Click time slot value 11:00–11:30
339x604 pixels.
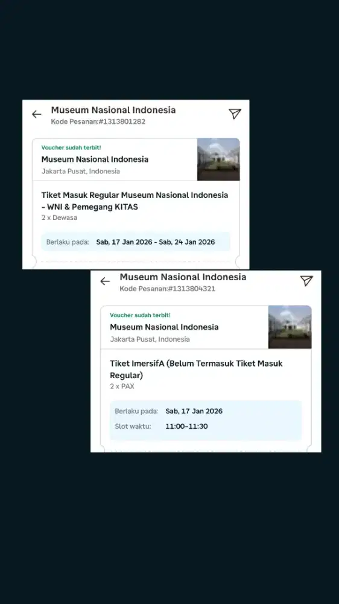186,426
